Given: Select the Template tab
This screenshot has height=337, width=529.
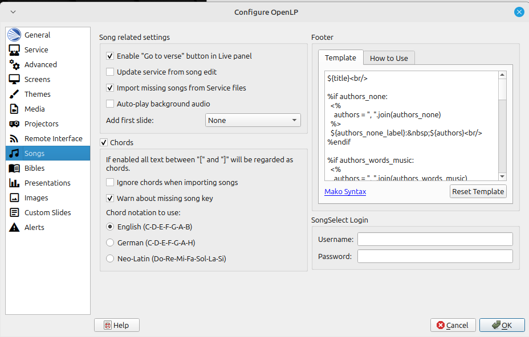Looking at the screenshot, I should click(x=340, y=57).
